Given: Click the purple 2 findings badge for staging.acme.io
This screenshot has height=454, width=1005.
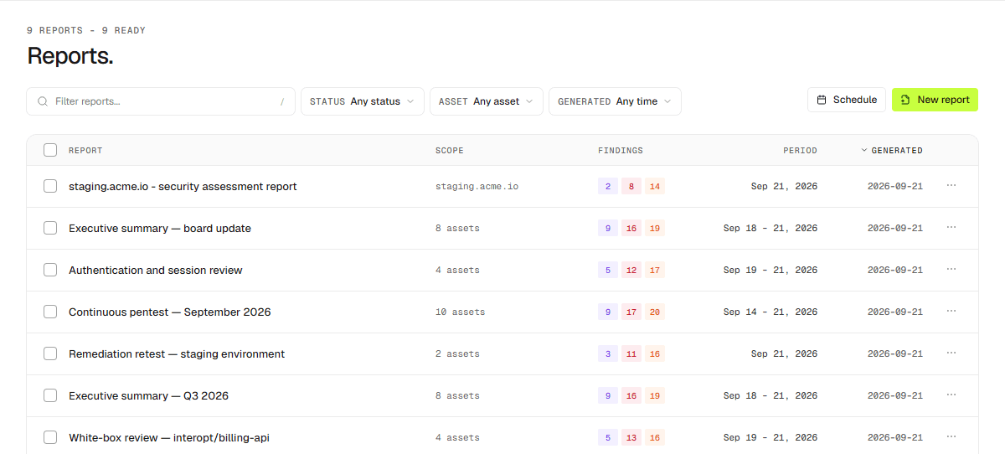Looking at the screenshot, I should (608, 186).
